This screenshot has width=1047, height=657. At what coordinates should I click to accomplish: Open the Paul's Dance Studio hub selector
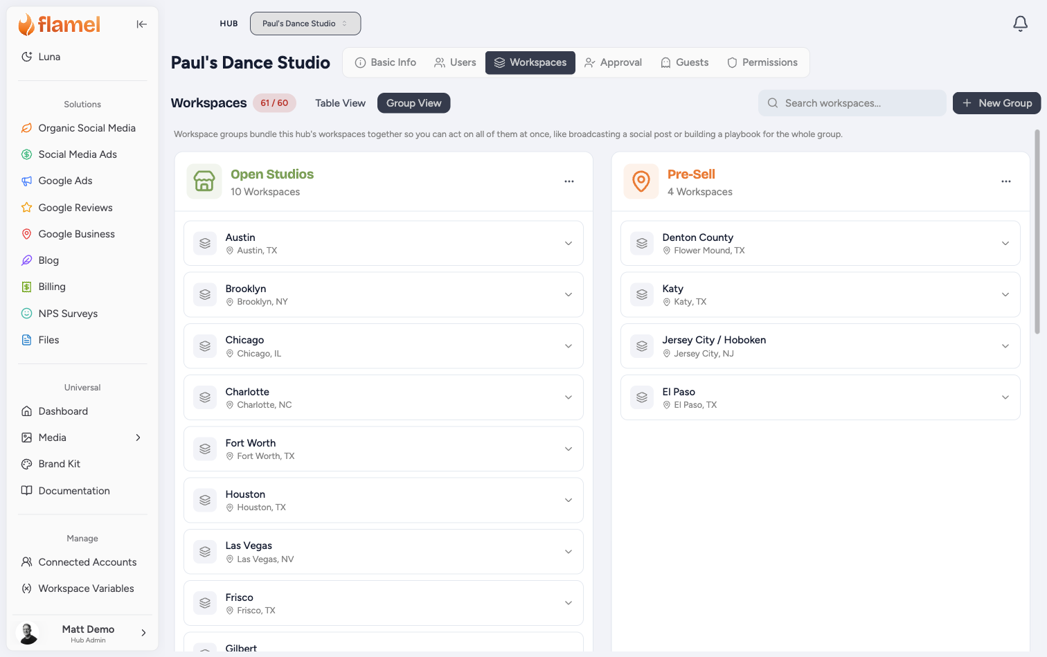coord(305,24)
